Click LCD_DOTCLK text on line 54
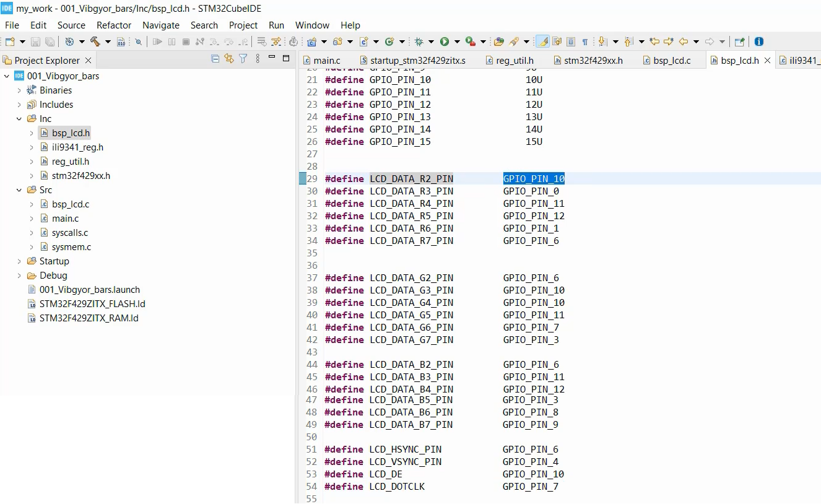Screen dimensions: 821x504 coord(397,487)
